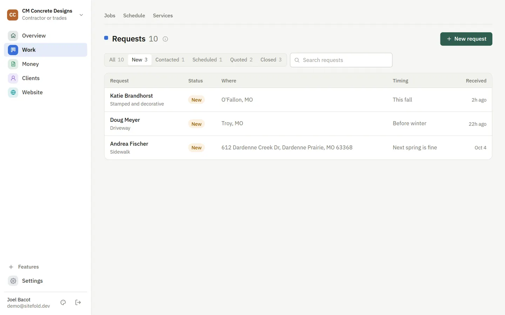Open the theme palette icon near Joel Bacot
Screen dimensions: 505x315
[x=63, y=302]
